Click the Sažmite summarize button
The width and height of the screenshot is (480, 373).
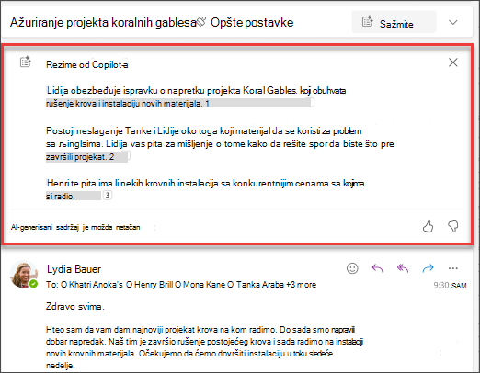[x=394, y=22]
